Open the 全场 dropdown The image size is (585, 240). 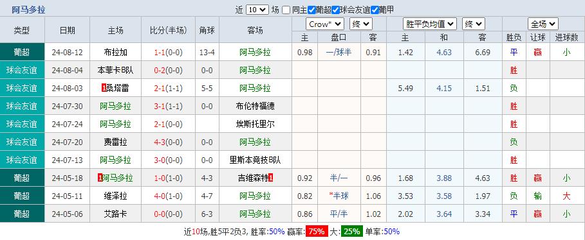pos(543,24)
